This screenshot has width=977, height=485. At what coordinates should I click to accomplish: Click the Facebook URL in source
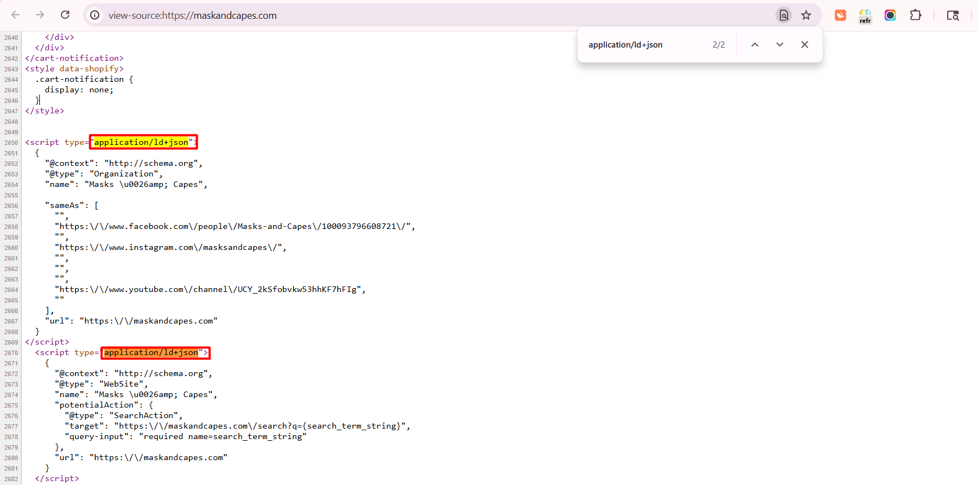click(235, 226)
